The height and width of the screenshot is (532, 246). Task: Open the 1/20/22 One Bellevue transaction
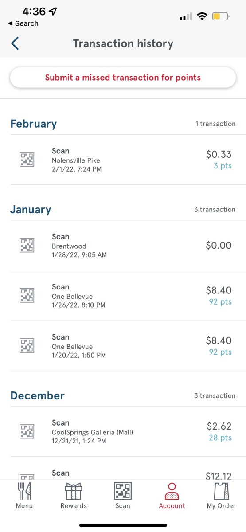[123, 346]
